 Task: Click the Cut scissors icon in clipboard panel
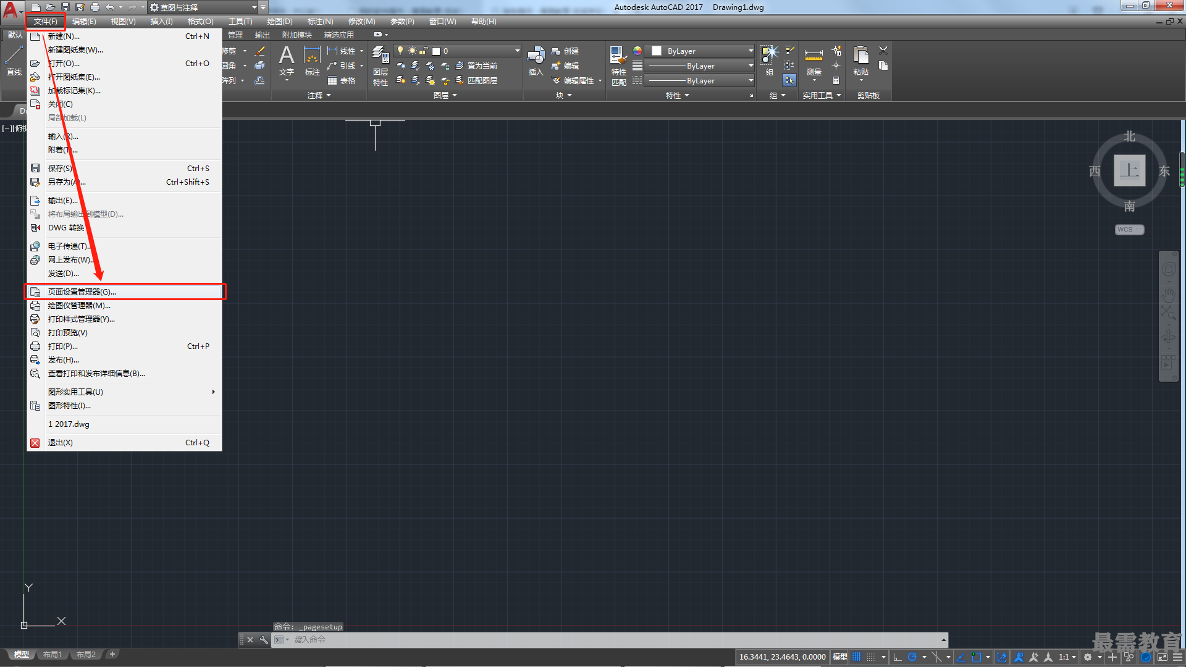[883, 51]
